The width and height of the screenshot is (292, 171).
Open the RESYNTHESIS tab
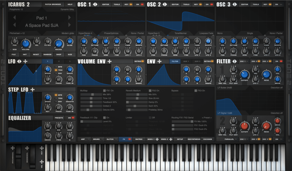[x=194, y=139]
